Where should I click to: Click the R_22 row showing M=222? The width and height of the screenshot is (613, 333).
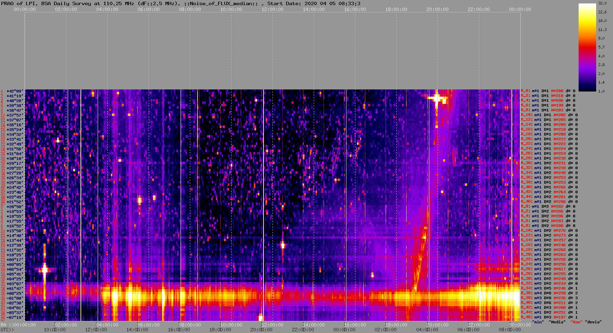pyautogui.click(x=549, y=144)
